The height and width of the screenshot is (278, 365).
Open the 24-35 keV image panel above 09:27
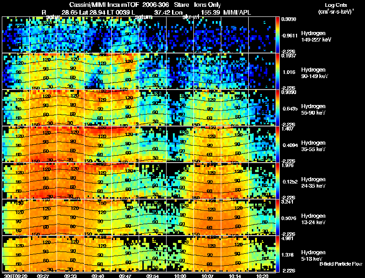[43, 181]
